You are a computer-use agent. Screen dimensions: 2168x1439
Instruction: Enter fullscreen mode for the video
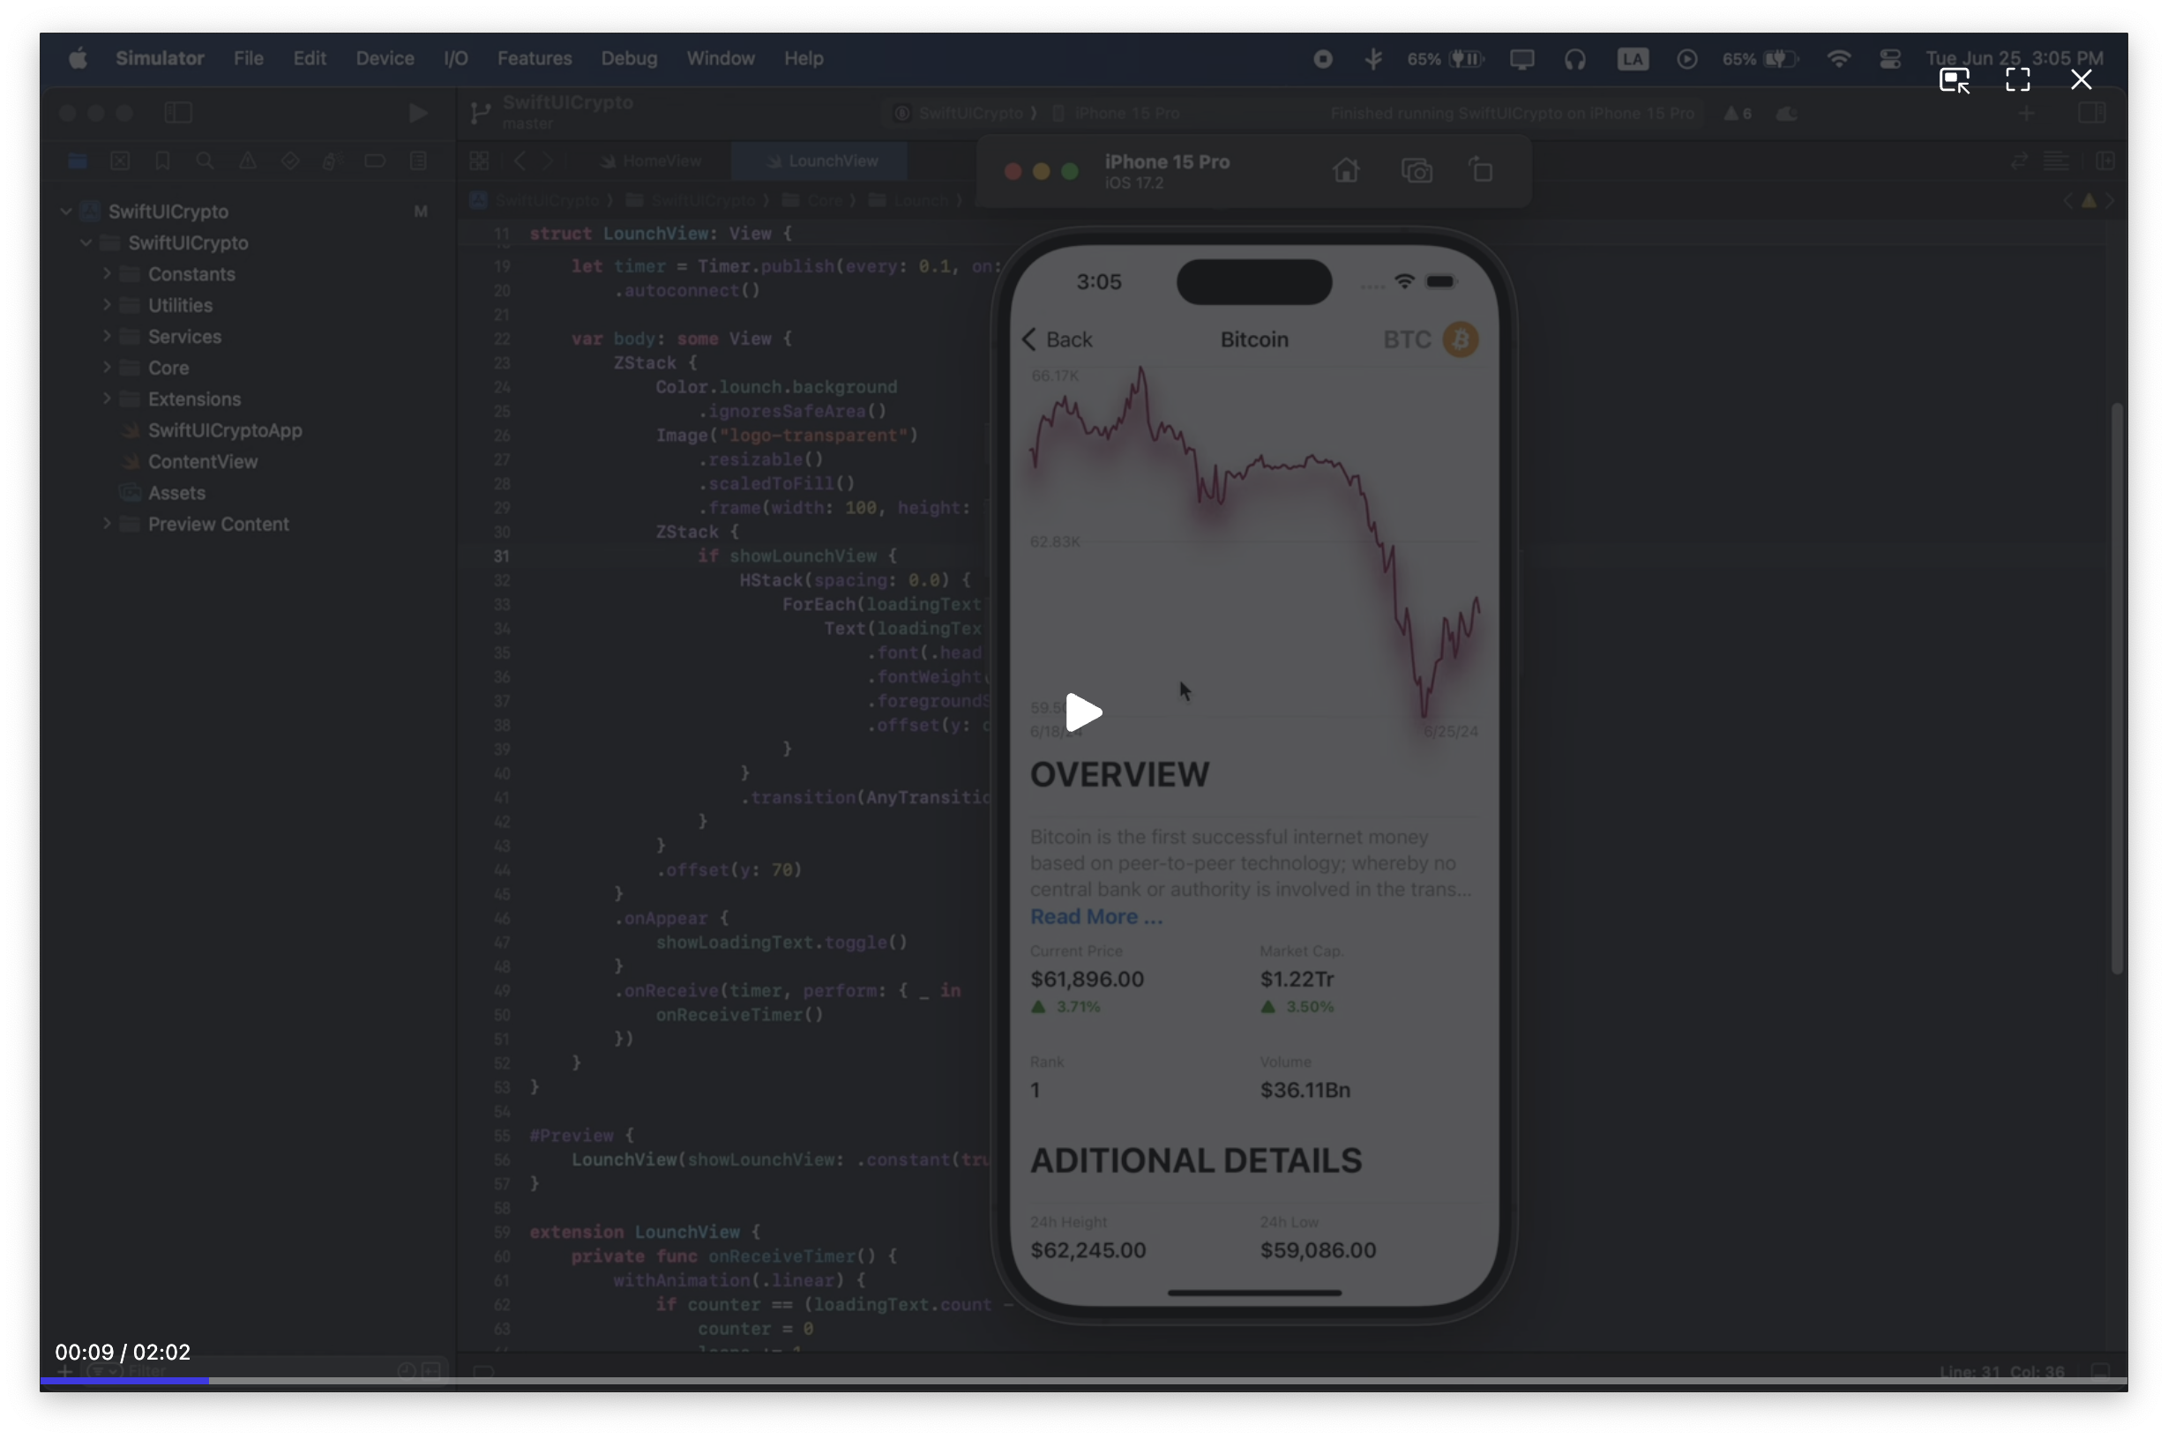pos(2017,80)
